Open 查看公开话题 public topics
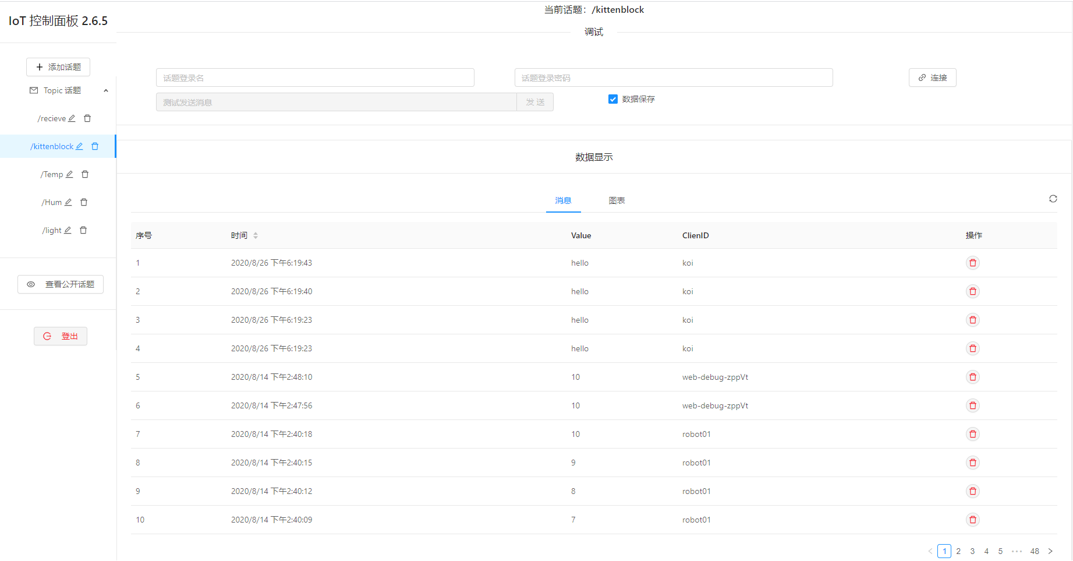The image size is (1073, 561). tap(61, 284)
